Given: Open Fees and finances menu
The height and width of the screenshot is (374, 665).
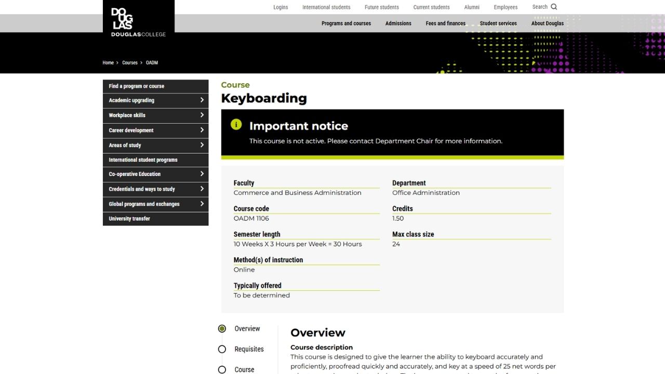Looking at the screenshot, I should 446,23.
